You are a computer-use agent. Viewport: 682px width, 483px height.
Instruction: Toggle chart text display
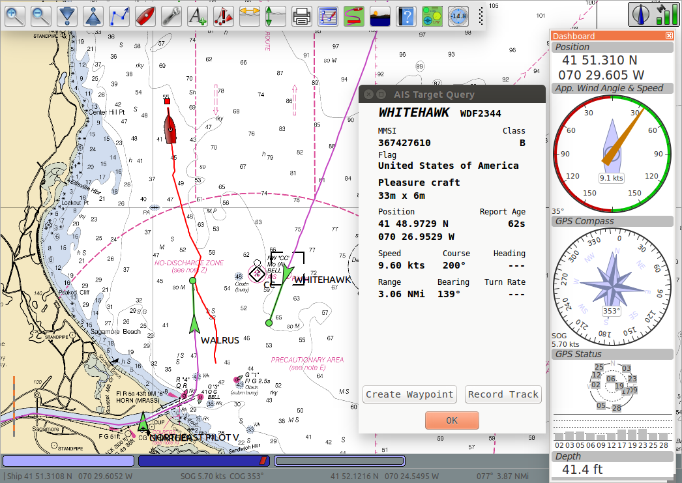[198, 16]
